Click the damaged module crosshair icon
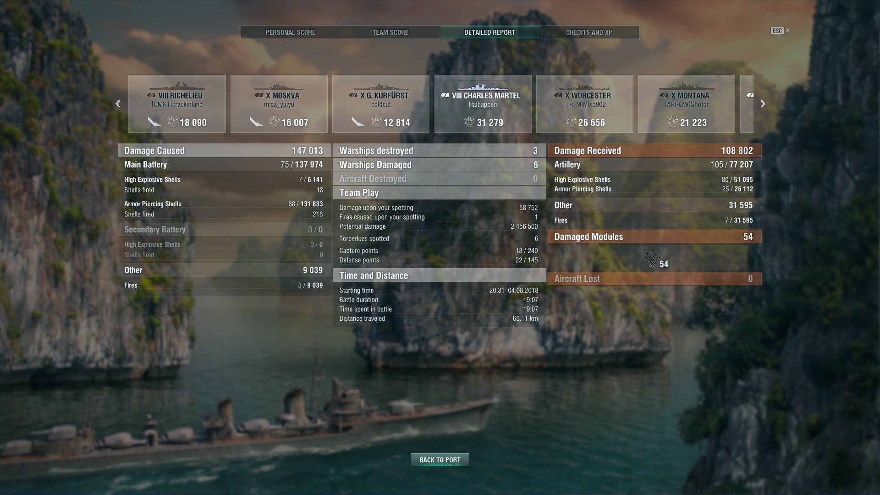The width and height of the screenshot is (880, 495). (652, 258)
